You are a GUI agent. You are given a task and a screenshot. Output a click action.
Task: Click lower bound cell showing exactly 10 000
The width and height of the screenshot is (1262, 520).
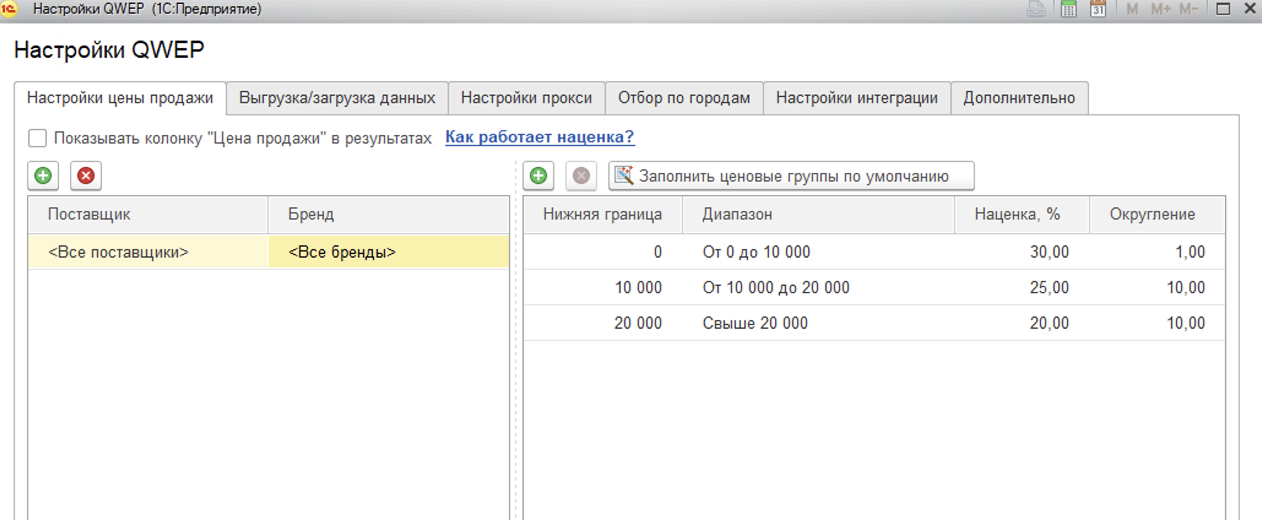(x=603, y=288)
